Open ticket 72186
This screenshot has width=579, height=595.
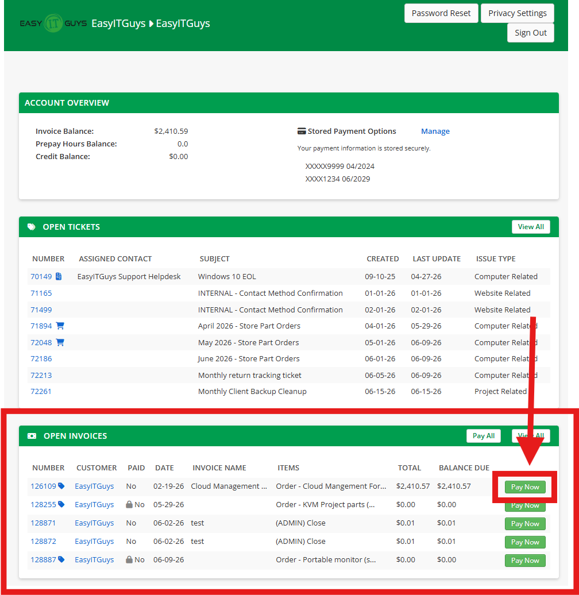[x=41, y=358]
